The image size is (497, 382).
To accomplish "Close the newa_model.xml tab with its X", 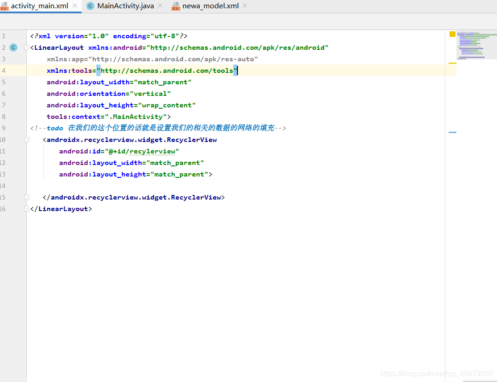I will (x=244, y=6).
